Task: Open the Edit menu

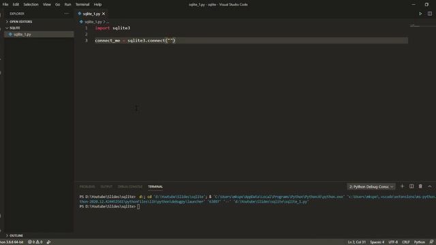Action: pyautogui.click(x=16, y=5)
